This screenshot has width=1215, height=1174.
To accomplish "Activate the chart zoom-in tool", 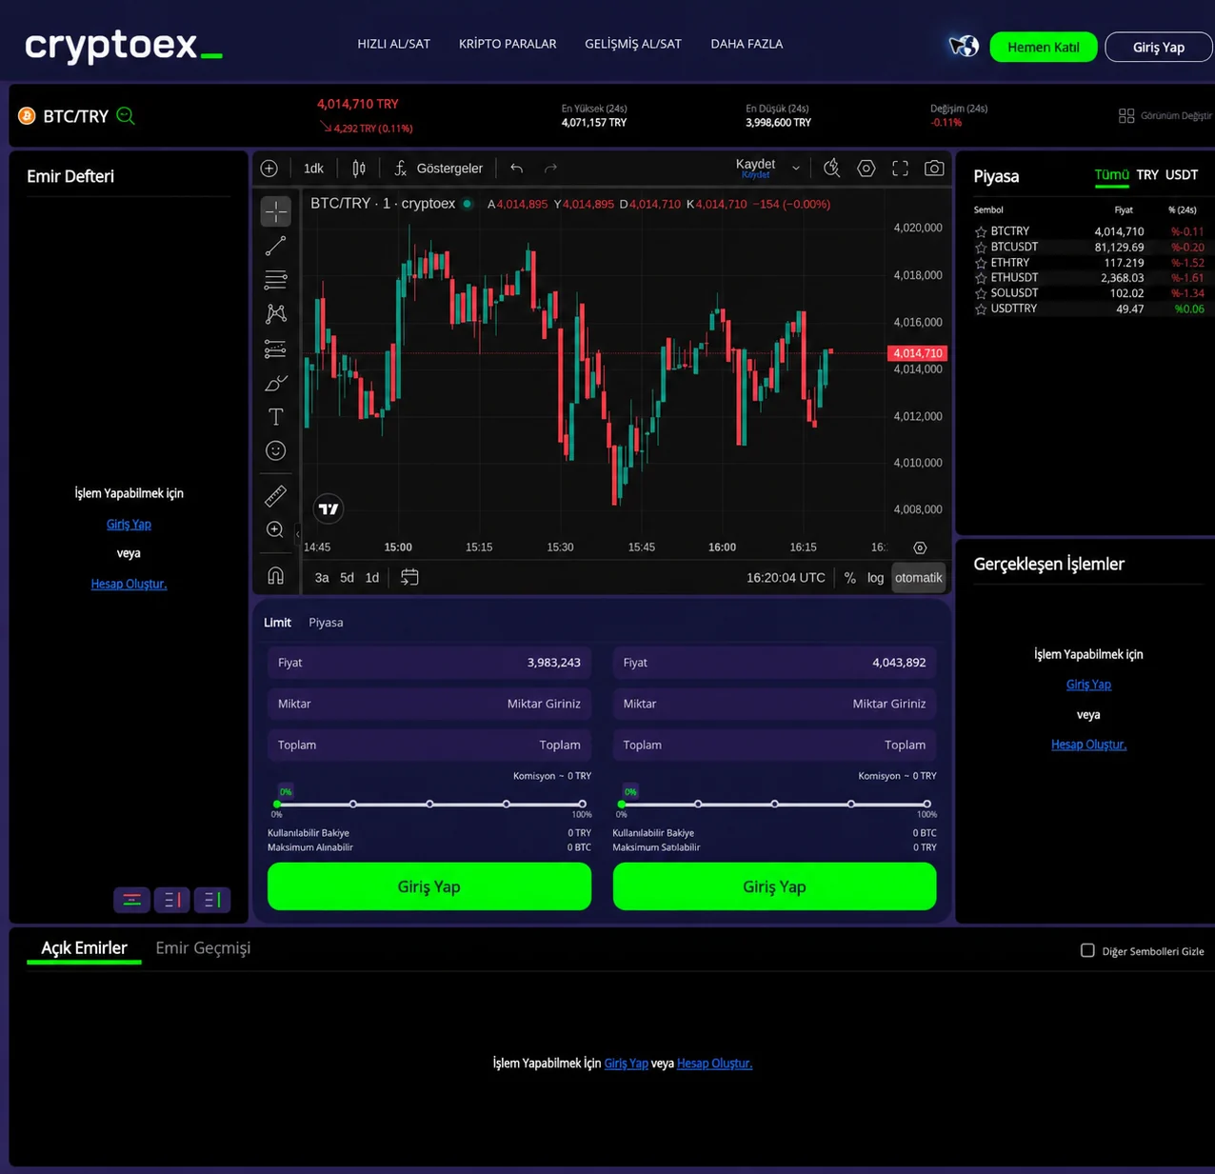I will point(275,529).
